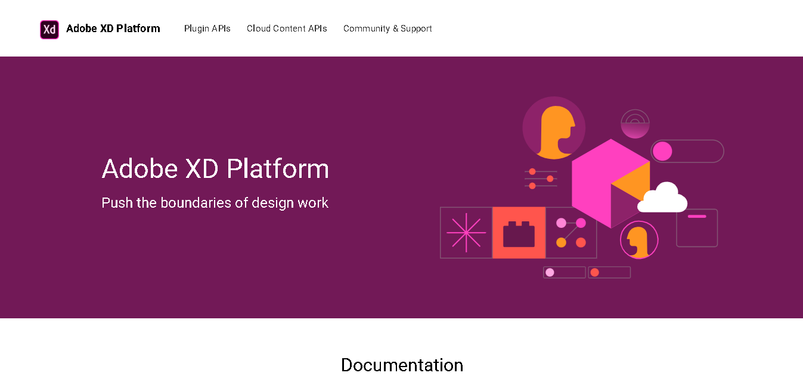
Task: Select the pink asterisk spark icon
Action: point(466,232)
